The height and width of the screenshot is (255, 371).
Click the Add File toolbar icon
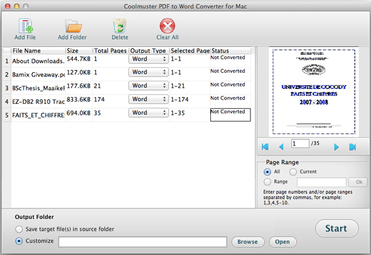click(x=25, y=26)
